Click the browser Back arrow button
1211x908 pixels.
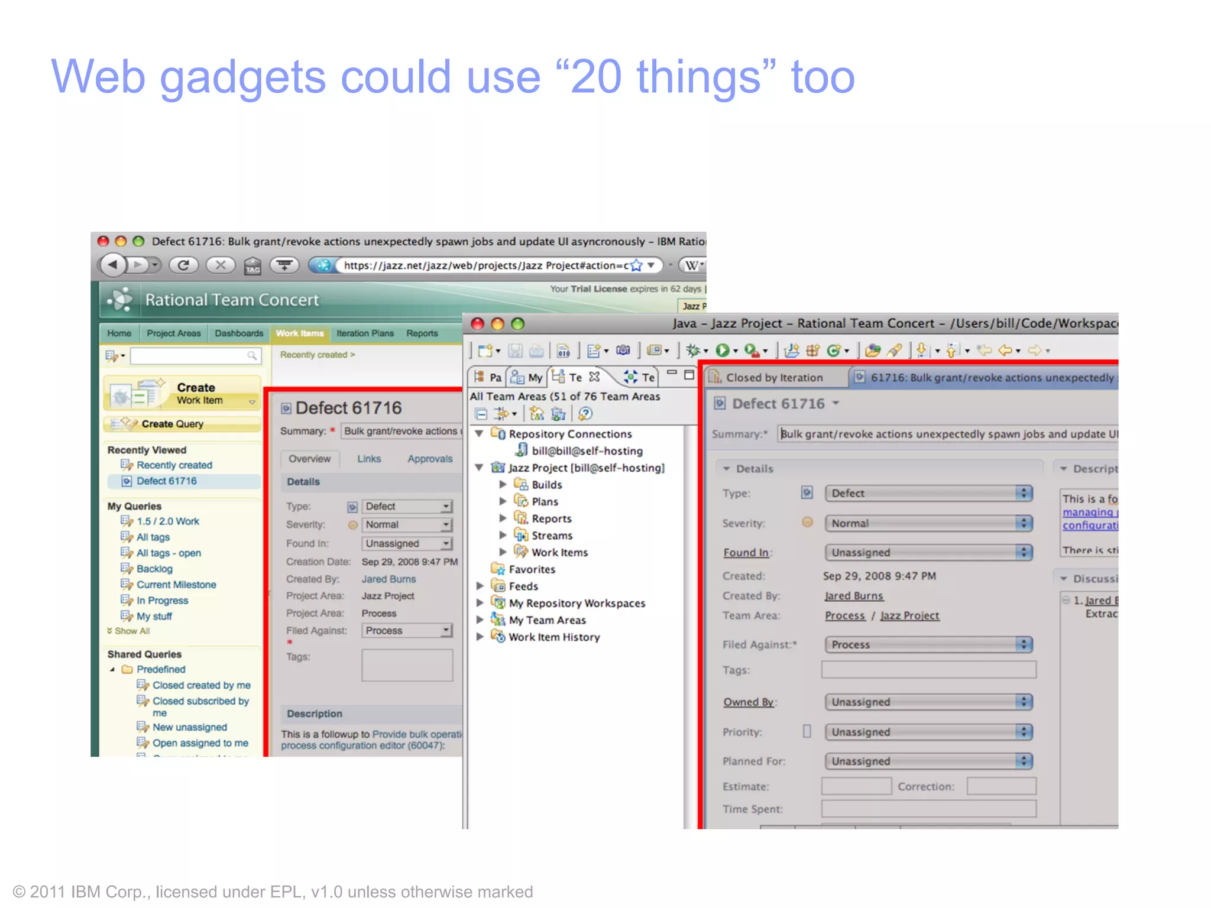113,265
